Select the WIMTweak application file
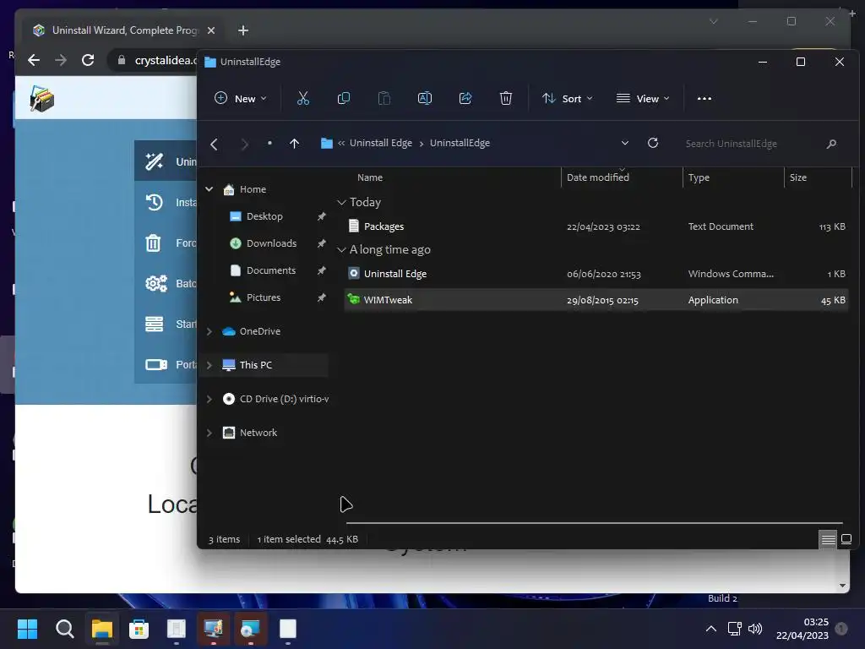This screenshot has width=865, height=649. (x=596, y=300)
